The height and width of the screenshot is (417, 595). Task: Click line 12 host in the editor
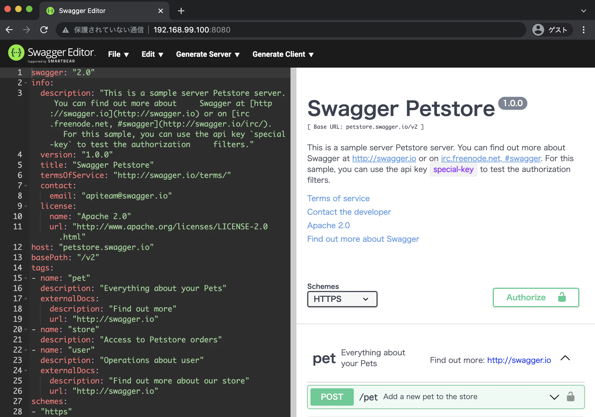pos(92,247)
